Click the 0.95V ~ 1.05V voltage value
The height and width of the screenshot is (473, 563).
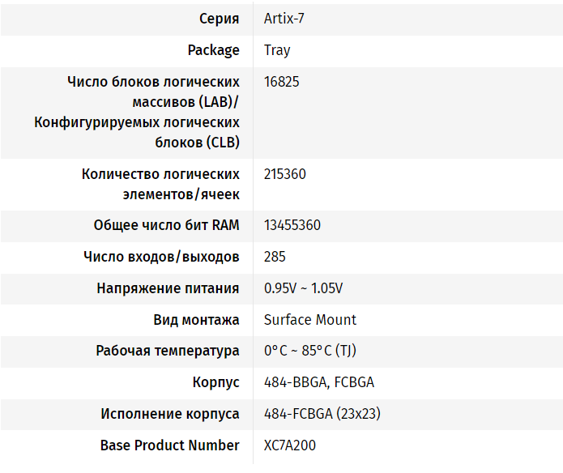tap(303, 288)
